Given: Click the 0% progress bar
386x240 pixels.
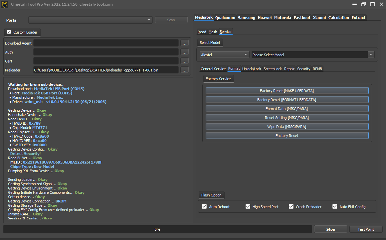Looking at the screenshot, I should [157, 229].
